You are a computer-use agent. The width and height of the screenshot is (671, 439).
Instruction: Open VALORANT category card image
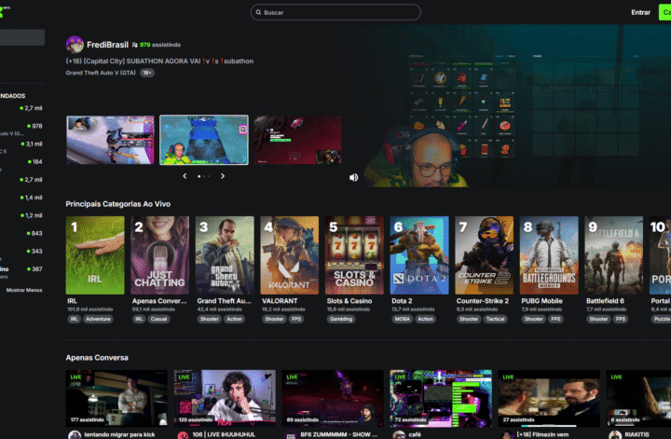point(289,255)
